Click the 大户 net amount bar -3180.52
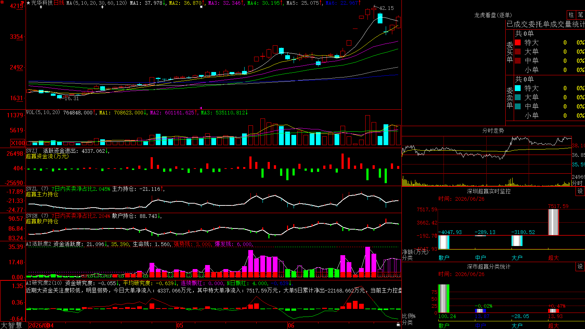585x329 pixels. pos(517,241)
